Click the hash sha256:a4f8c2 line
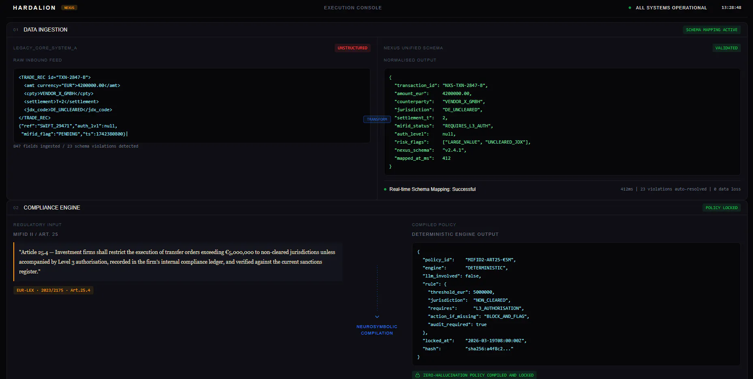Image resolution: width=753 pixels, height=379 pixels. point(468,349)
